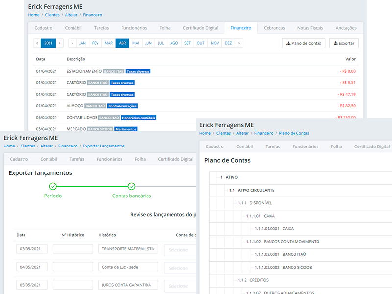Switch to the Cobrancas tab

tap(274, 28)
